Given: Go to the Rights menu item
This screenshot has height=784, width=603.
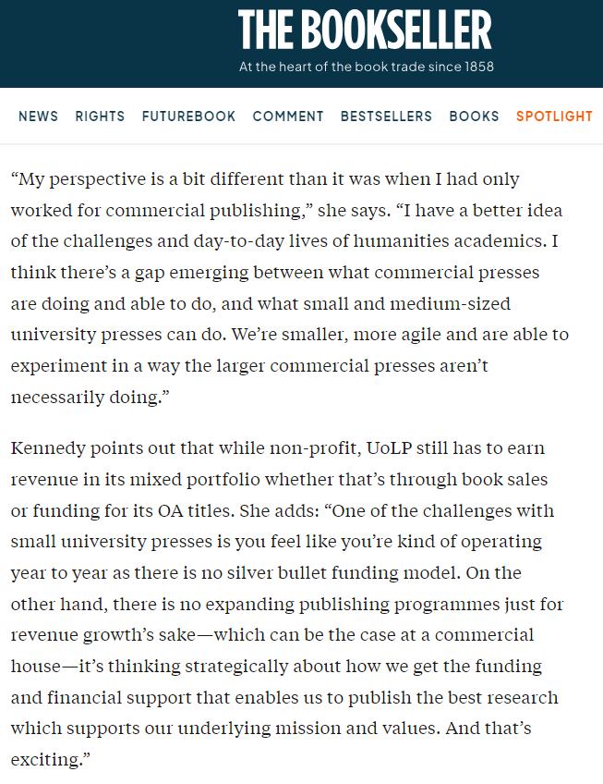Looking at the screenshot, I should click(100, 116).
